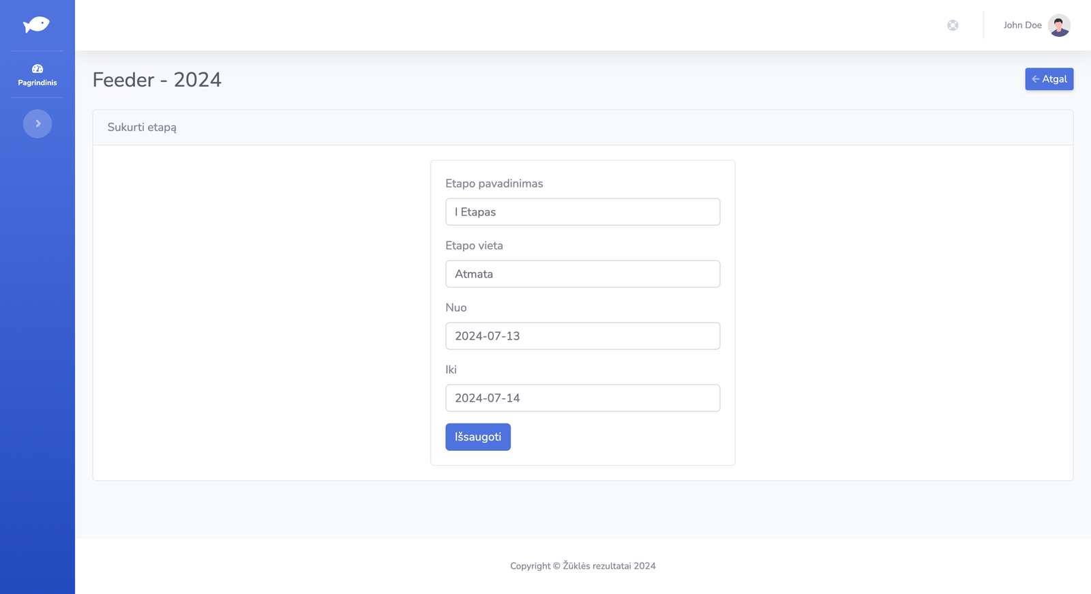The image size is (1091, 594).
Task: Click the Etapo vieta field containing Atmata
Action: tap(582, 274)
